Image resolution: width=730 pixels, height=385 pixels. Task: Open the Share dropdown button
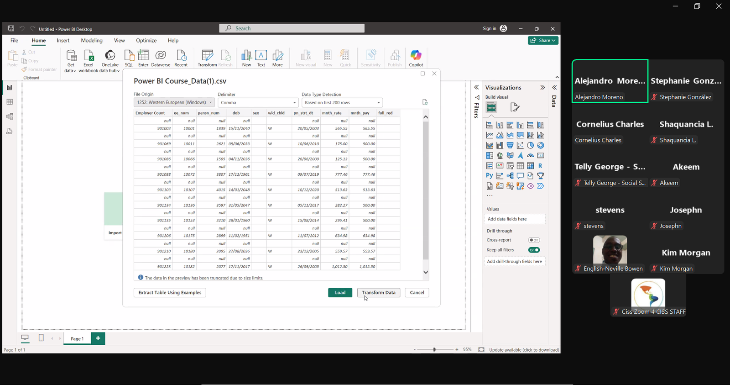[543, 40]
